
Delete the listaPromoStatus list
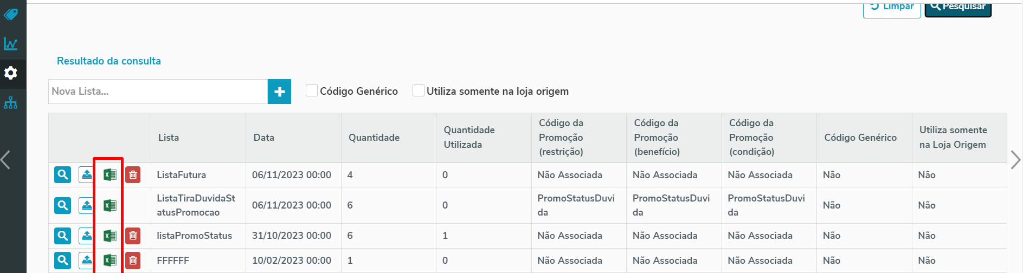[x=133, y=236]
